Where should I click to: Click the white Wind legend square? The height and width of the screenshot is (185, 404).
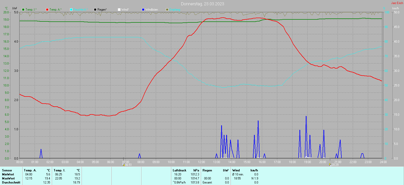click(x=119, y=10)
